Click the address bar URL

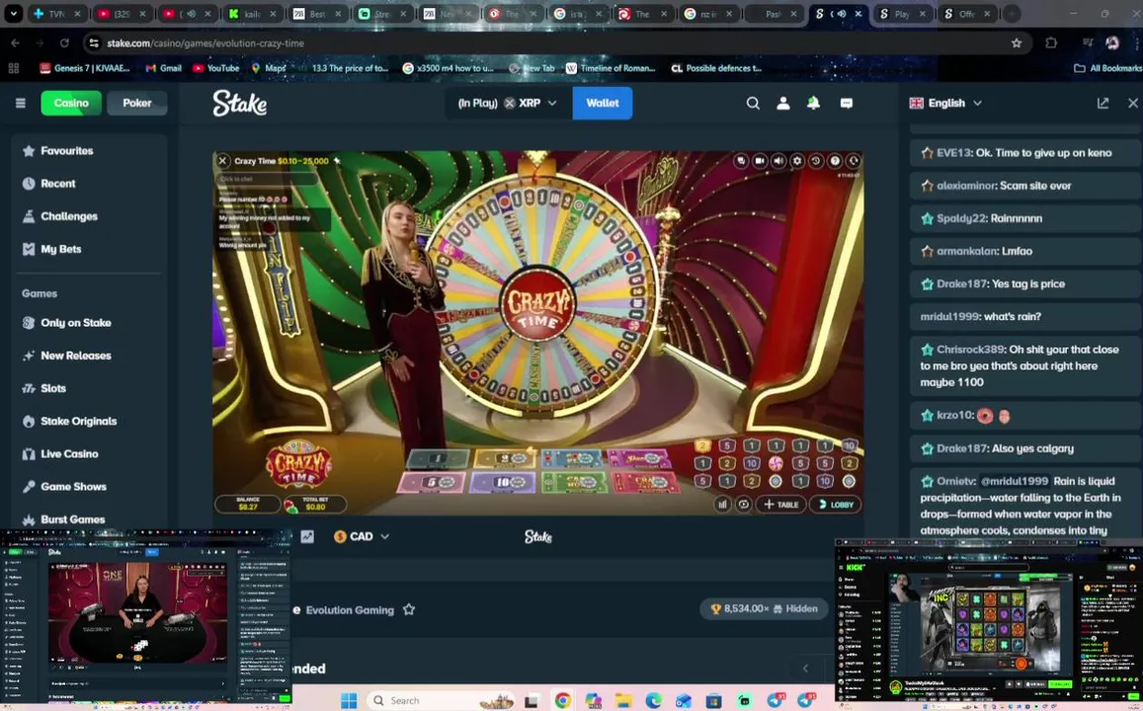[x=205, y=43]
